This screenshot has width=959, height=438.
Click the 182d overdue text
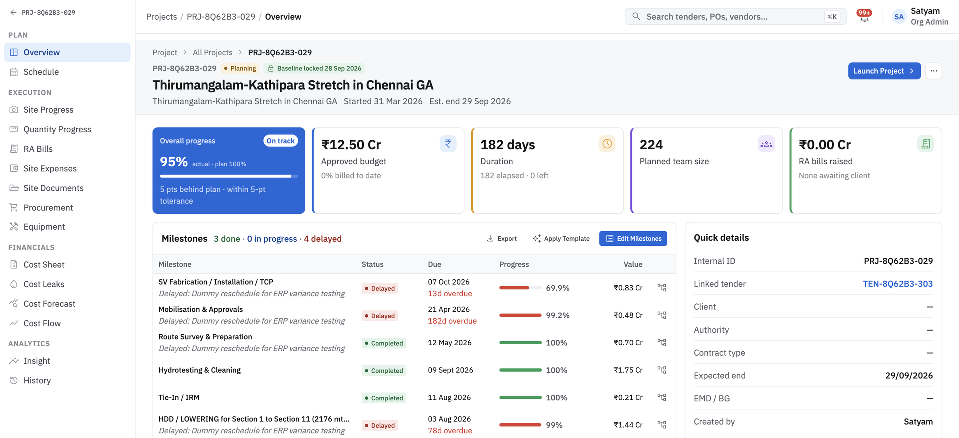(x=452, y=321)
